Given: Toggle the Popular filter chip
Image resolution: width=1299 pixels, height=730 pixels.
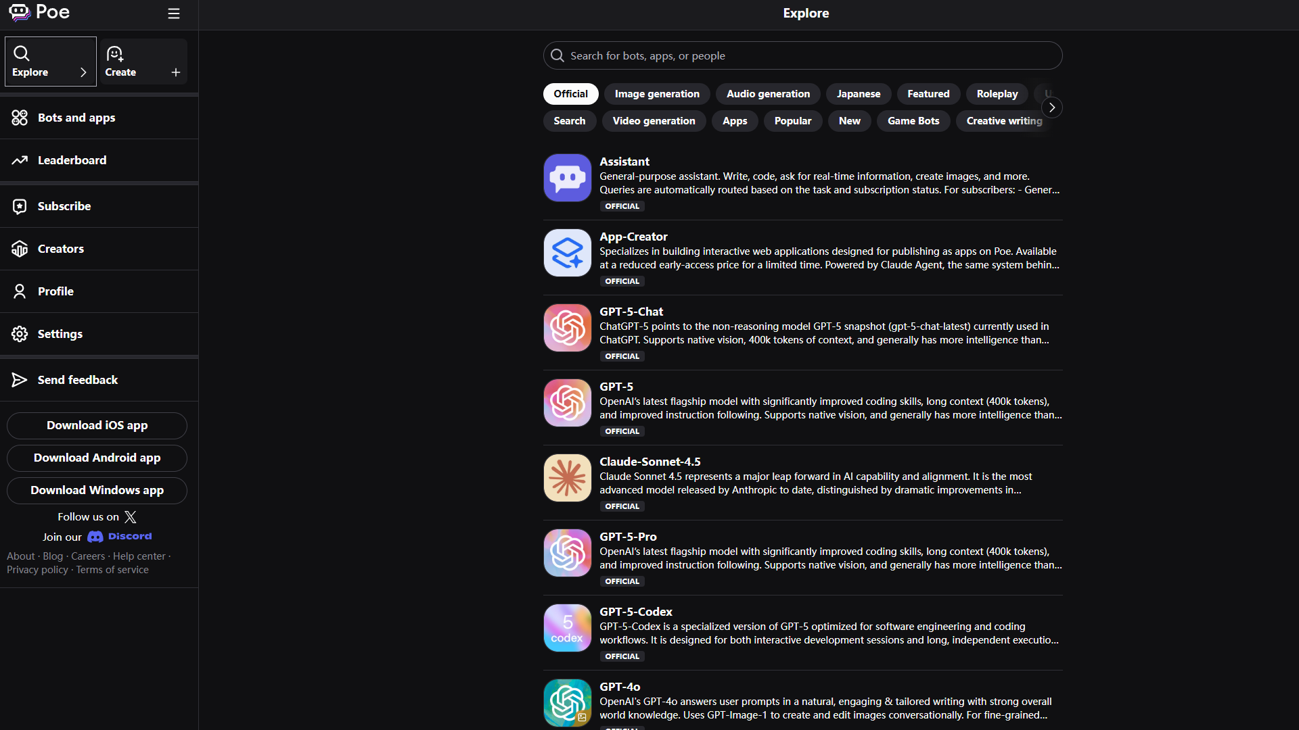Looking at the screenshot, I should pos(792,121).
